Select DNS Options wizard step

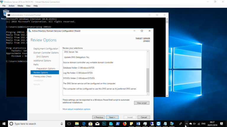tap(43, 56)
